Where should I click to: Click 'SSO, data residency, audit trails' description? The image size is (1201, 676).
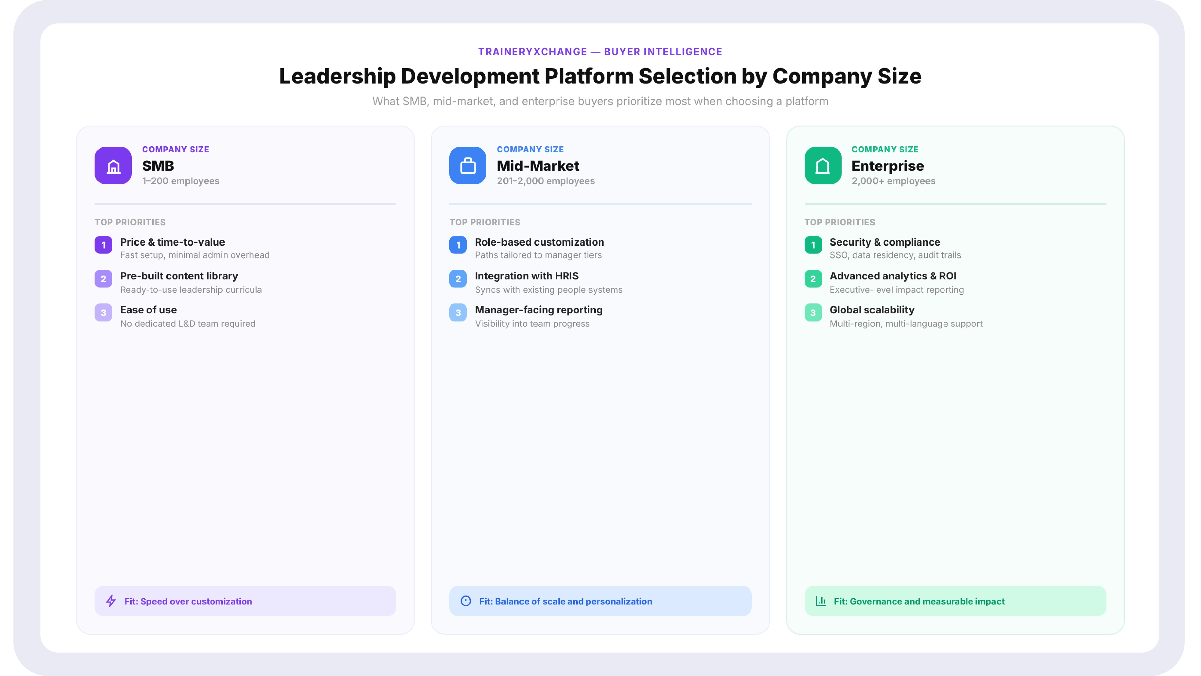coord(895,255)
